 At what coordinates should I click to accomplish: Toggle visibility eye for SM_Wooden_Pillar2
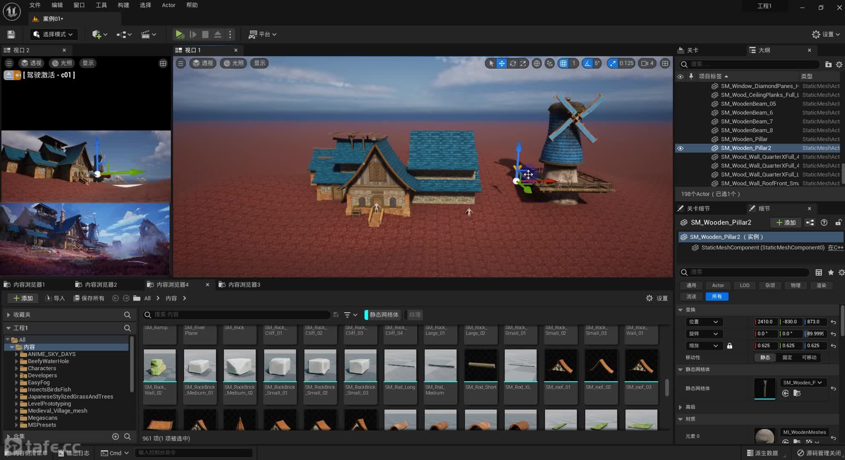pos(680,148)
